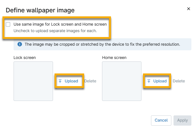This screenshot has height=129, width=196.
Task: Select the Home screen image preview box
Action: click(122, 81)
